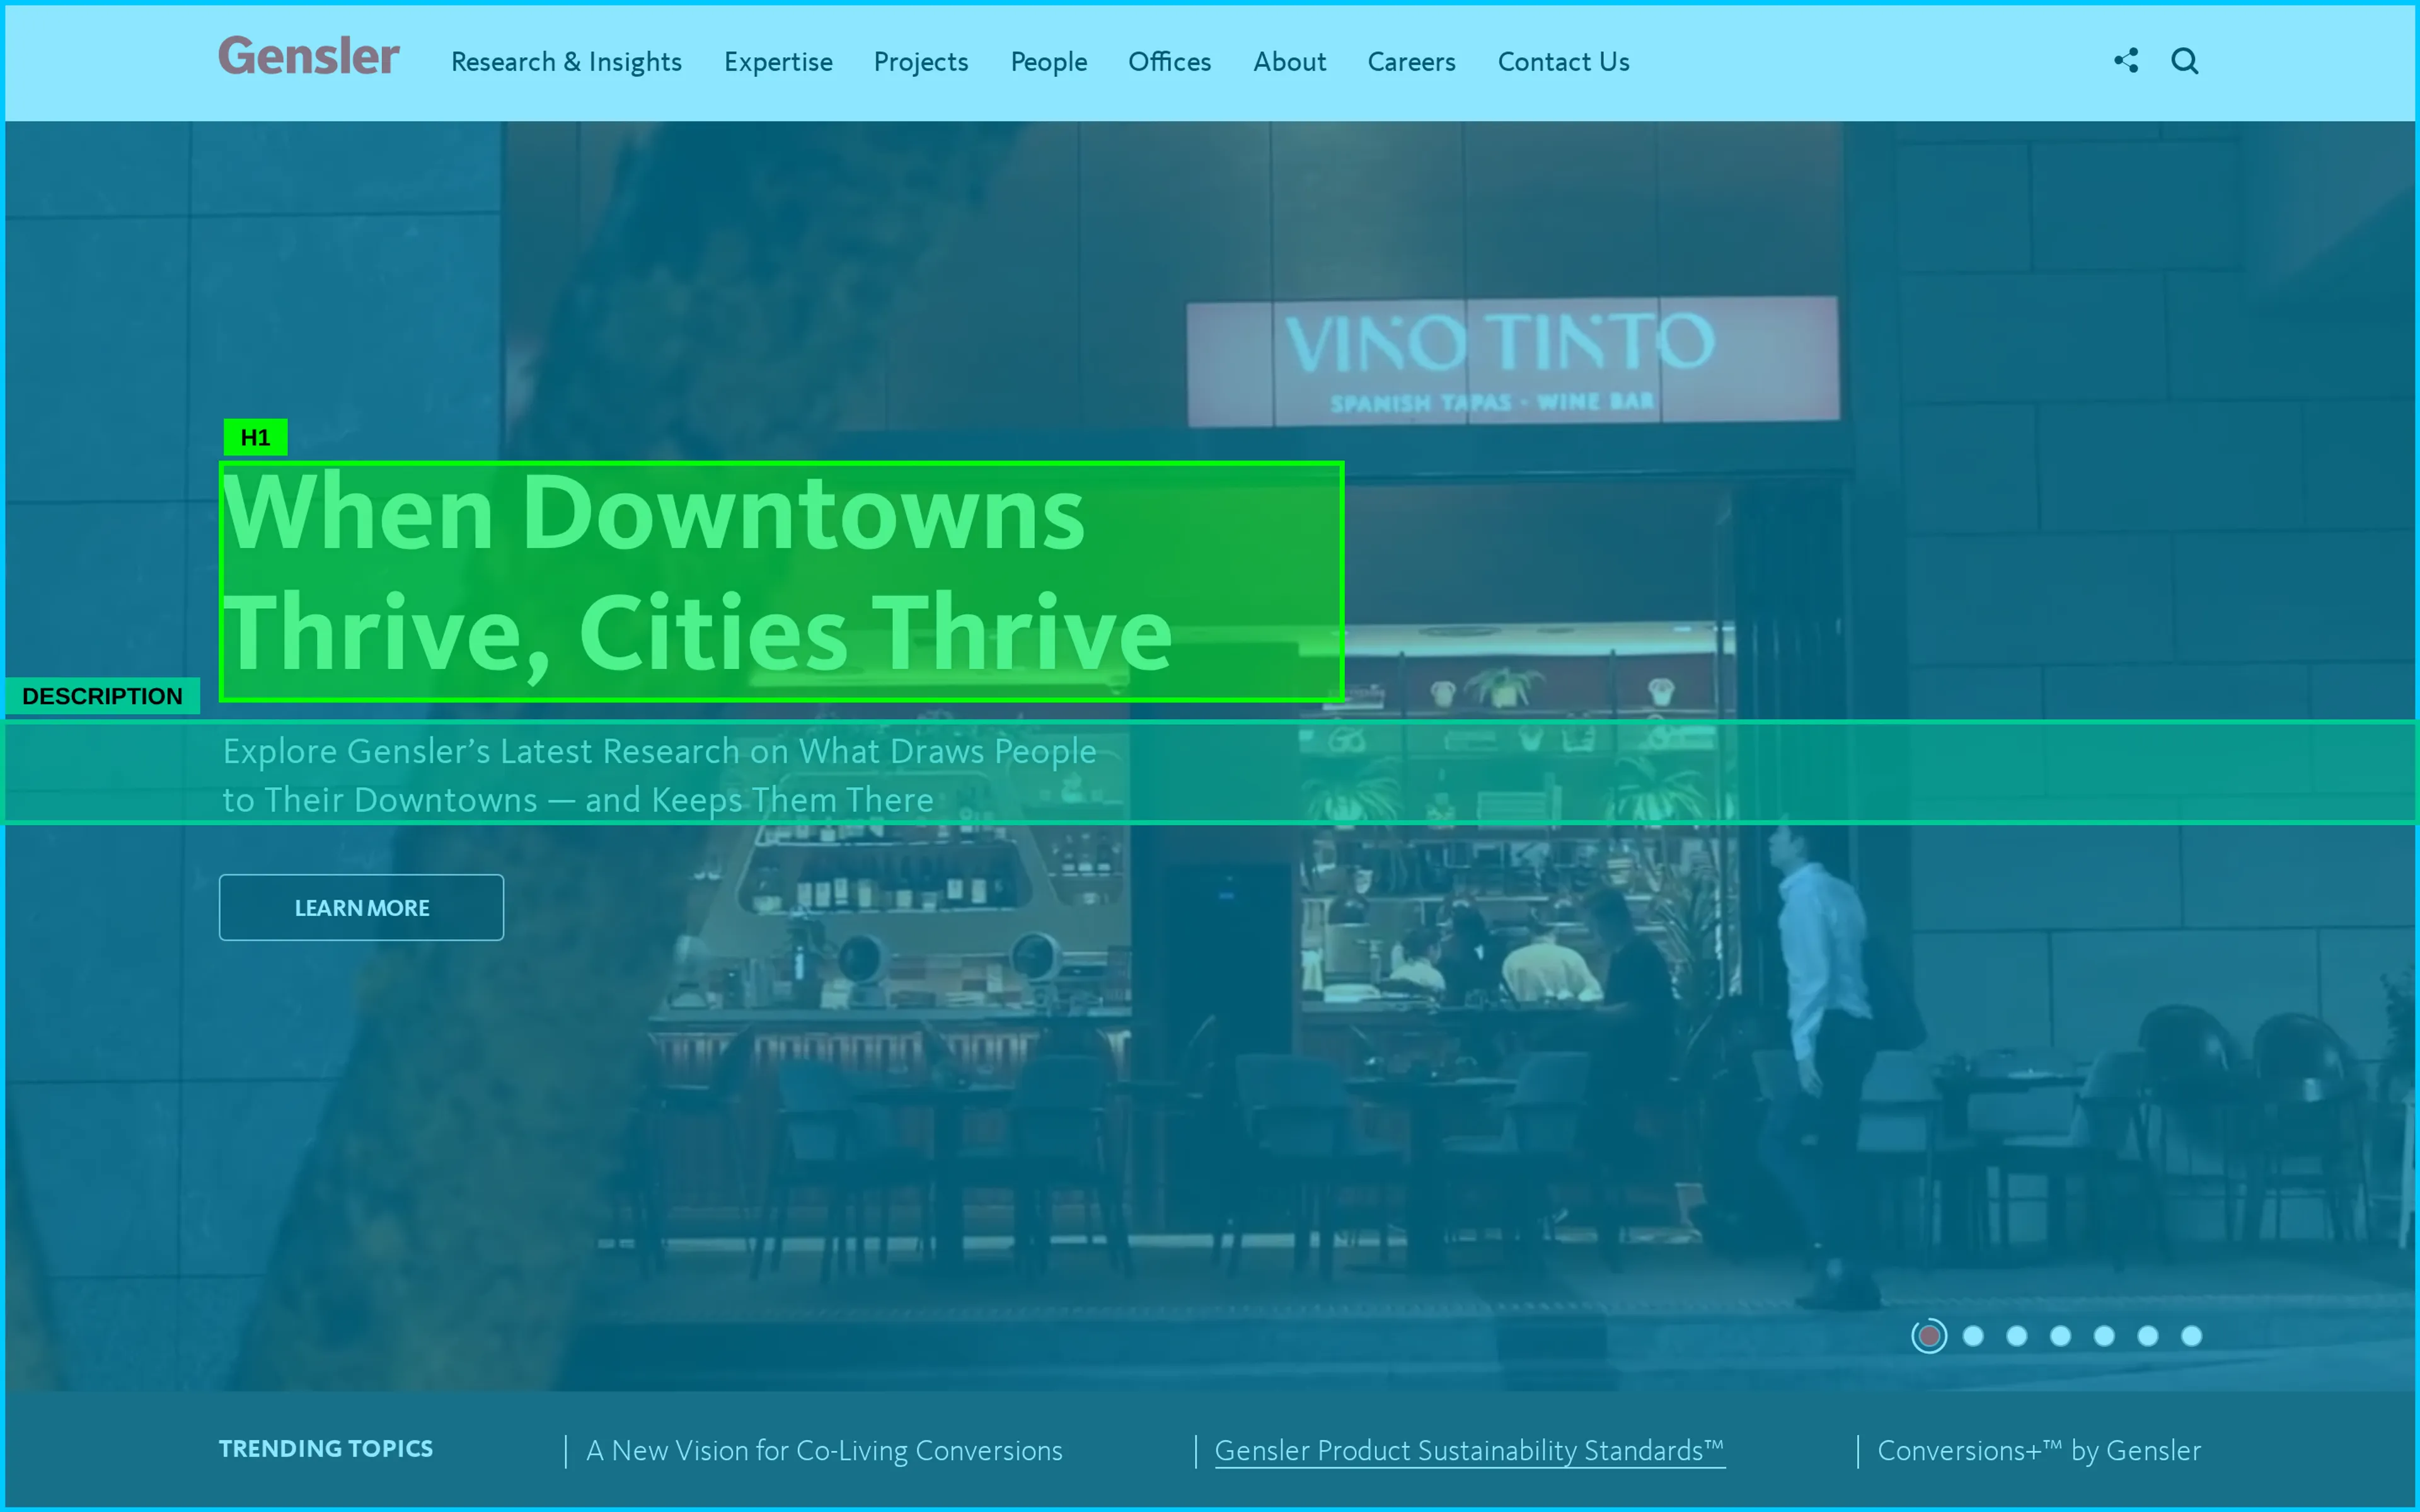Screen dimensions: 2420x1512
Task: Open A New Vision for Co-Living Conversions
Action: 824,1450
